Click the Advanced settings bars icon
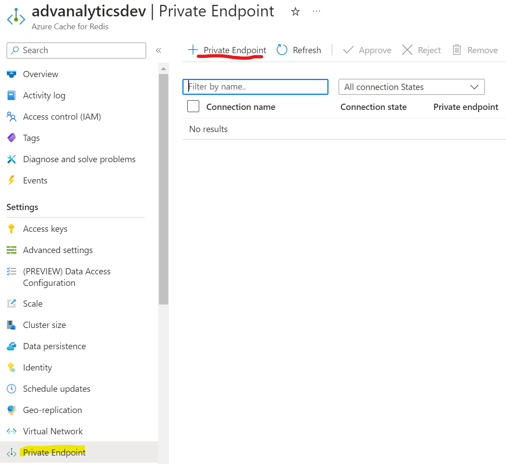Screen dimensions: 506x464 click(12, 250)
